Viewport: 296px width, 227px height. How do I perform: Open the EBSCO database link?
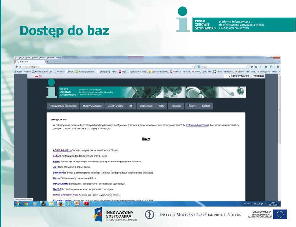(x=57, y=156)
